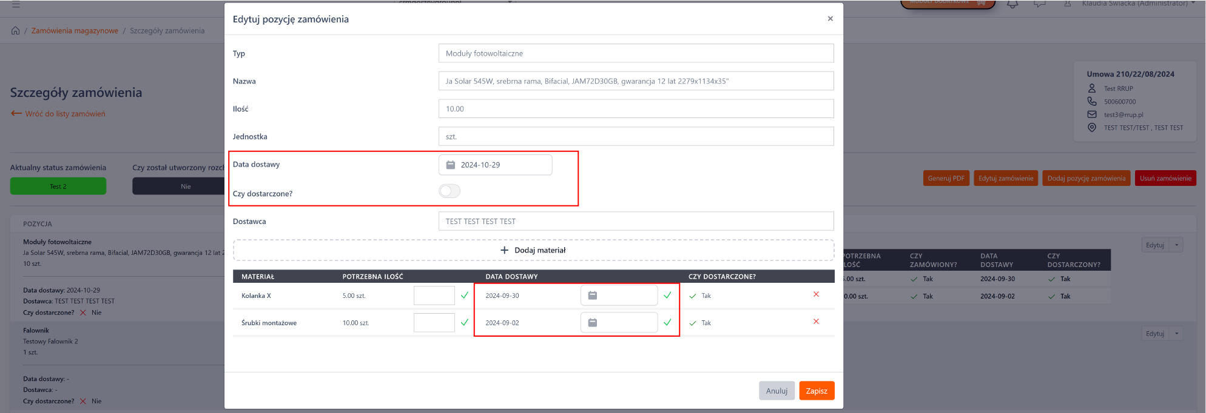Screen dimensions: 1206x413
Task: Click the Dostawca input field
Action: point(636,222)
